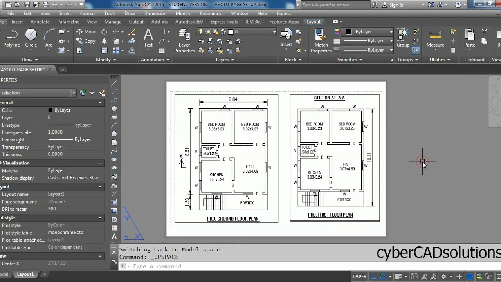This screenshot has height=282, width=501.
Task: Switch to the Layout1 tab
Action: 25,274
